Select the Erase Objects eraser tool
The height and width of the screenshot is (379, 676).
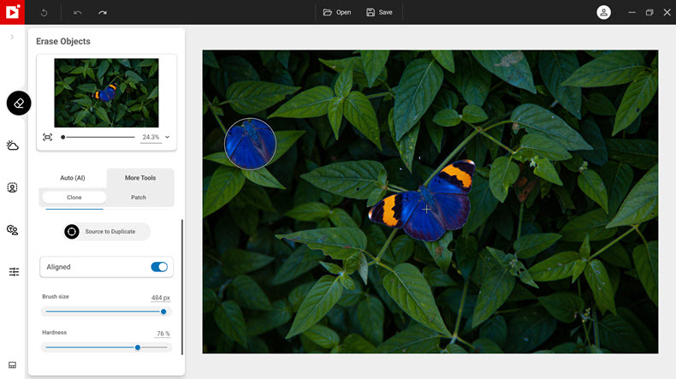19,103
